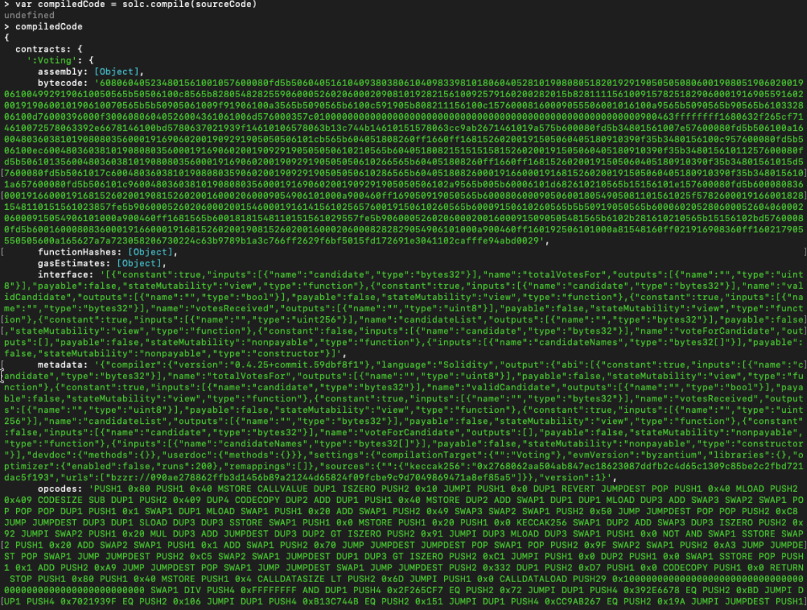Image resolution: width=807 pixels, height=610 pixels.
Task: Click [Object] value next to gasEstimates
Action: click(139, 264)
